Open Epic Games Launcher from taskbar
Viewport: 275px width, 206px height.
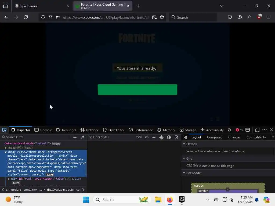pyautogui.click(x=182, y=199)
